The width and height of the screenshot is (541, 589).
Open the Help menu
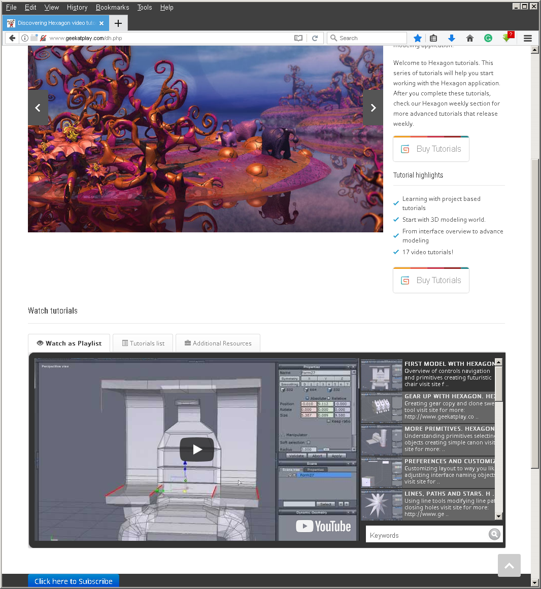pos(167,8)
